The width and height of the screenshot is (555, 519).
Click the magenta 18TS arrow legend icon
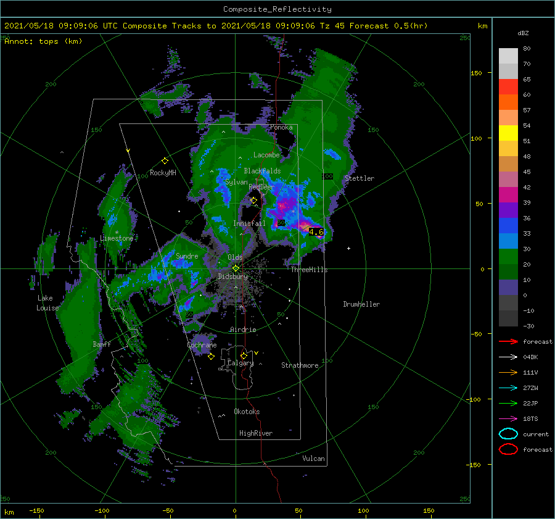508,419
